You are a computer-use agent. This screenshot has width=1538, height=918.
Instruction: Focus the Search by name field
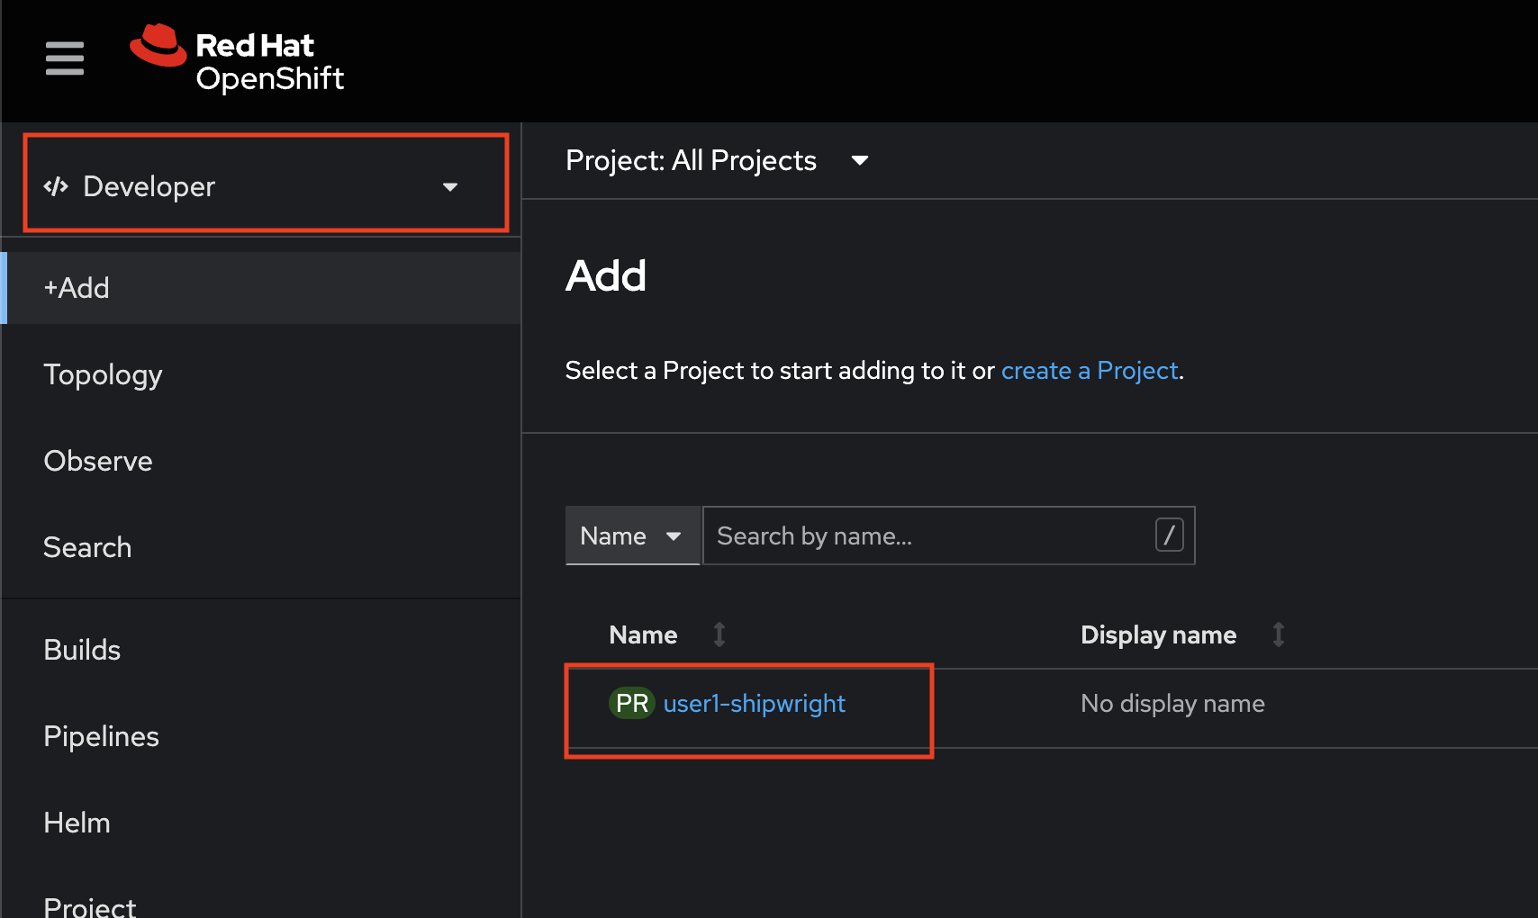(948, 535)
